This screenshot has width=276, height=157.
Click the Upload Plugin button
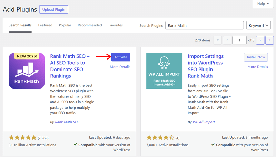coord(53,10)
